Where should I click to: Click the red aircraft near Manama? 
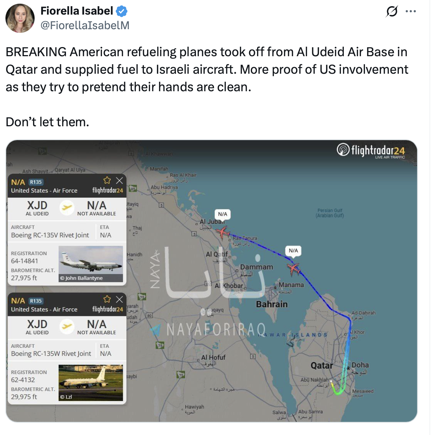pyautogui.click(x=294, y=269)
